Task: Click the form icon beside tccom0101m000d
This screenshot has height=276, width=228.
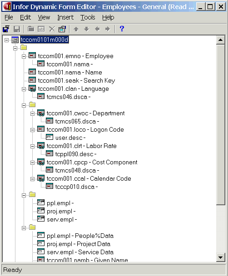Action: [15, 40]
